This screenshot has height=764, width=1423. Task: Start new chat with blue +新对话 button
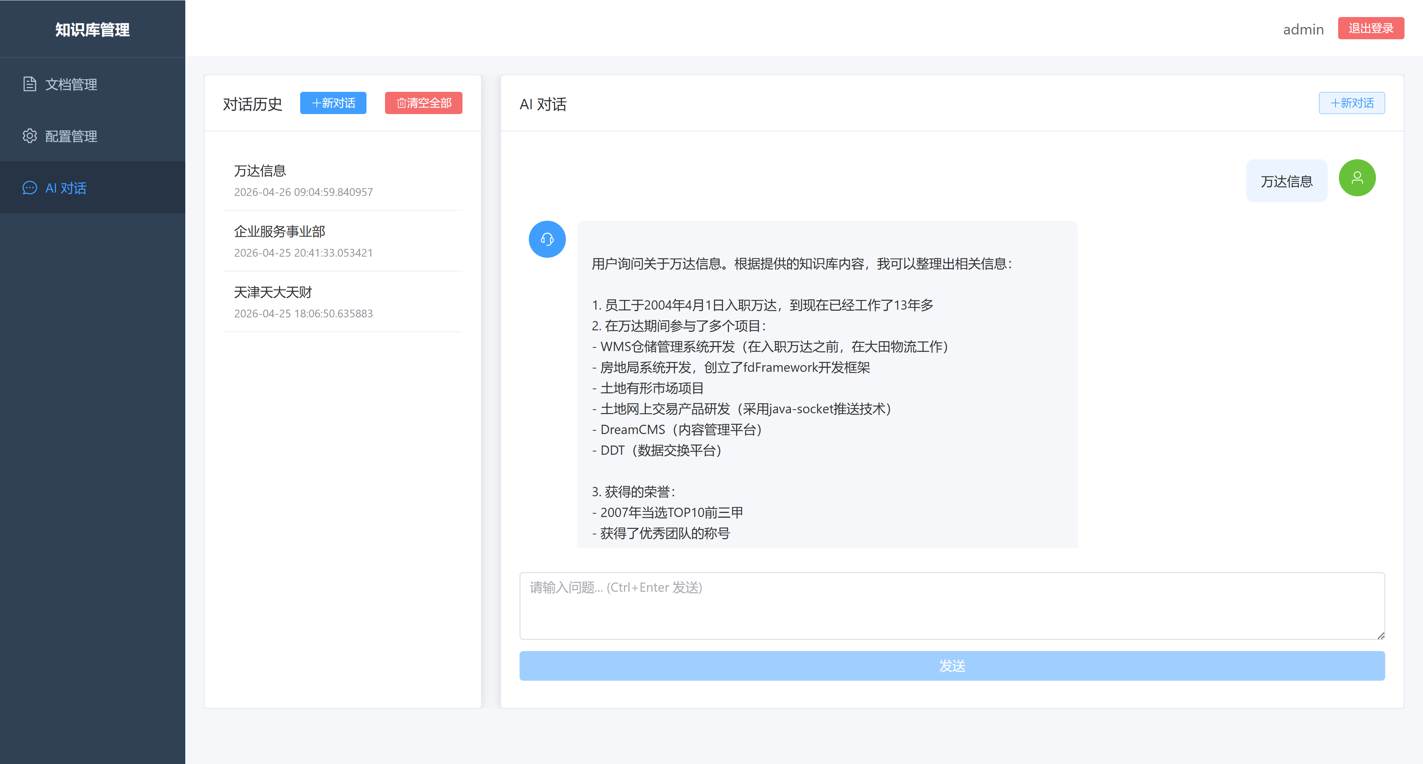[333, 103]
